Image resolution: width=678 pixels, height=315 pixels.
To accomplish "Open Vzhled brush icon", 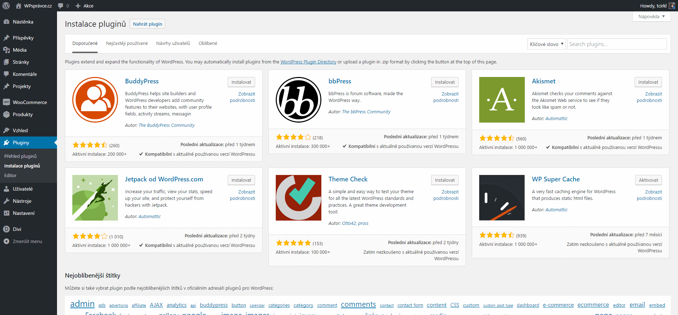I will coord(6,130).
